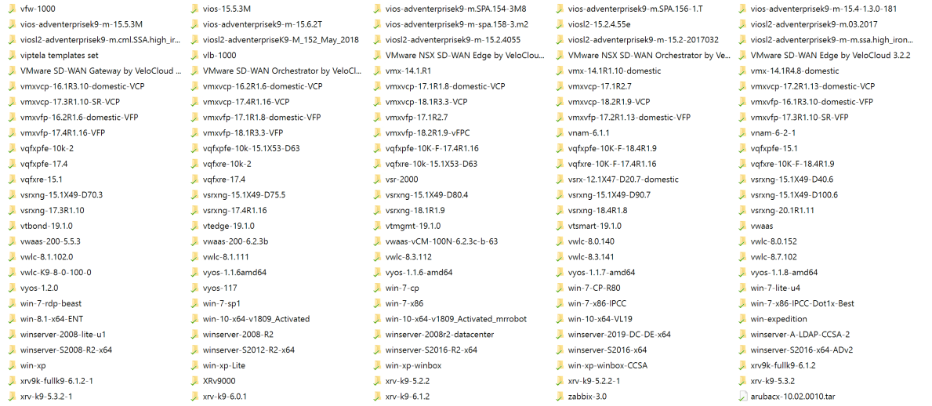
Task: Click folder icon beside vtedge-19.1.0
Action: [195, 226]
